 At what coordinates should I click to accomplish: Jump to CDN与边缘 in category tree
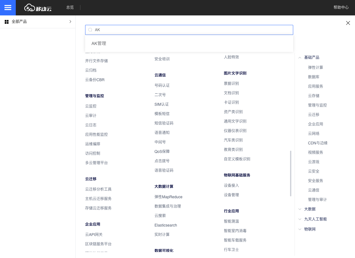pos(317,143)
